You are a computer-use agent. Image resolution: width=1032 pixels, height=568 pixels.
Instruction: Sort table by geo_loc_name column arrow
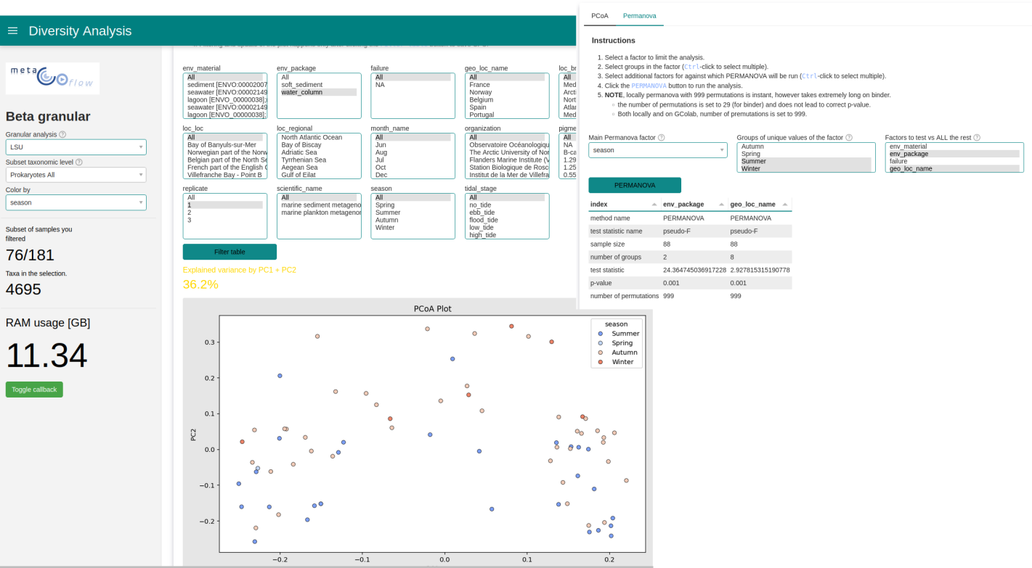(788, 205)
